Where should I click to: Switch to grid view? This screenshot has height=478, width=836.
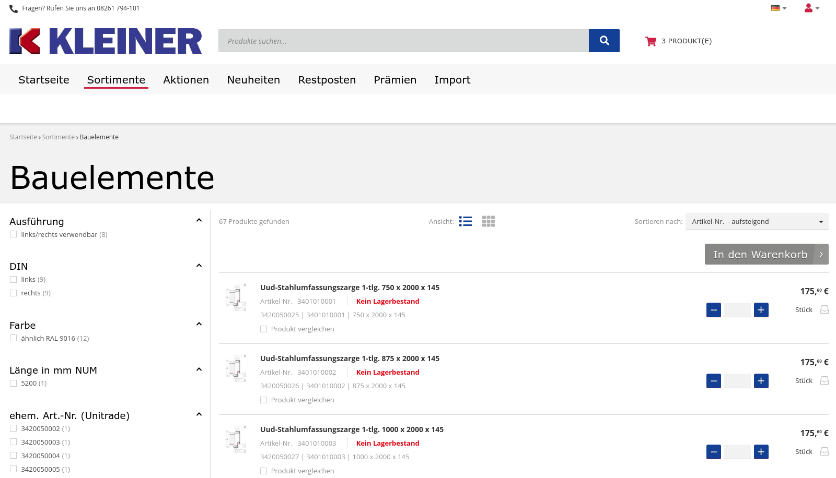click(x=488, y=221)
